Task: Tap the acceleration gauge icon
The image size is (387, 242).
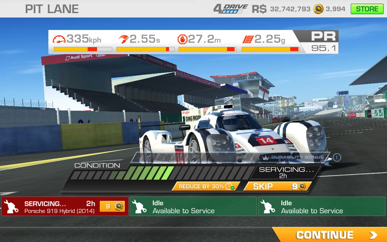Action: click(123, 39)
